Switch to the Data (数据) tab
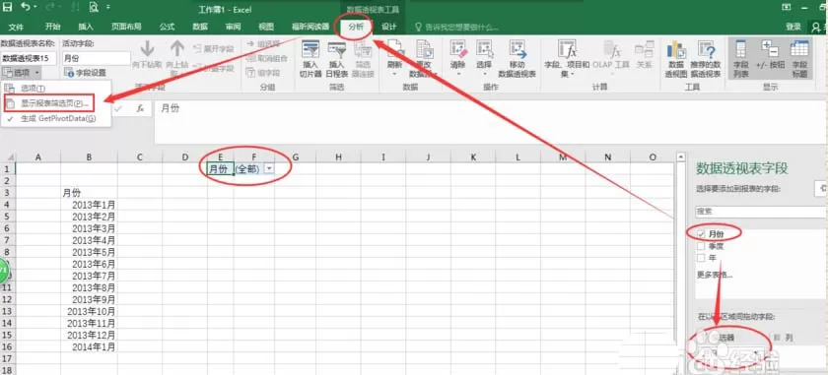 [199, 27]
